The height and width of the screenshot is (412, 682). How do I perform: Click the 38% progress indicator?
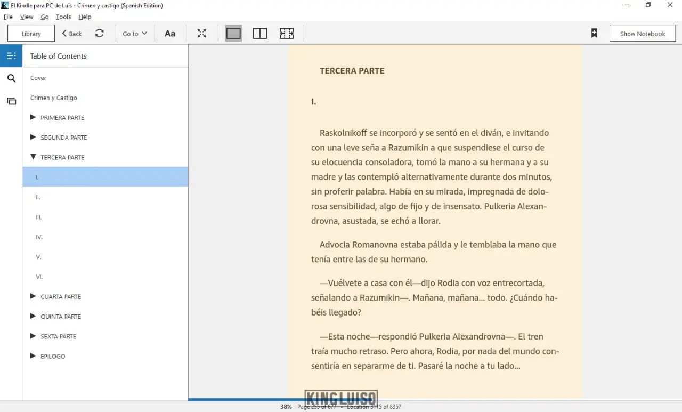tap(286, 407)
